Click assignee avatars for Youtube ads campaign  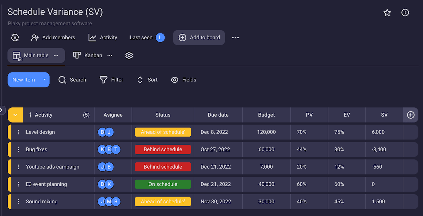click(x=106, y=167)
